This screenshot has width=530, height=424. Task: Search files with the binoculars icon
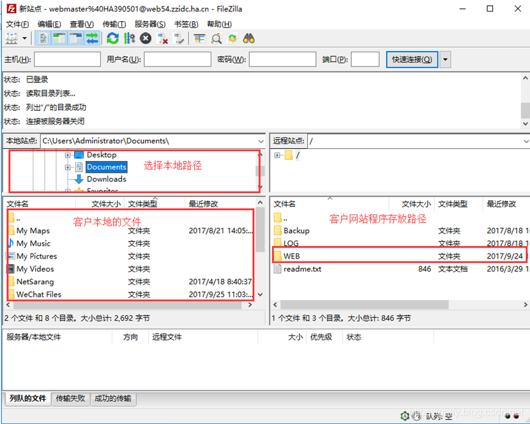click(249, 38)
